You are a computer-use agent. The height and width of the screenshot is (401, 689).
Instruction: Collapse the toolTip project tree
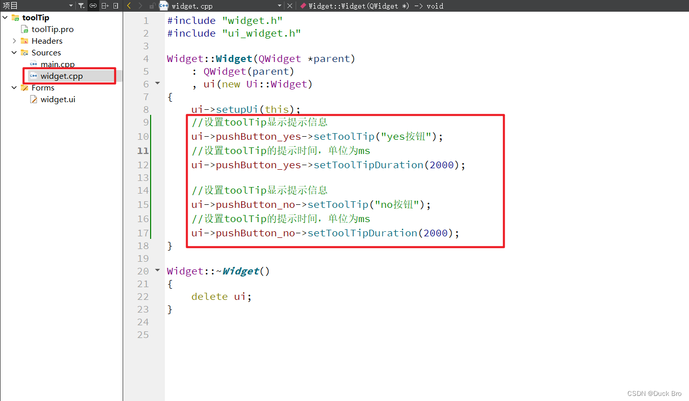pyautogui.click(x=5, y=17)
